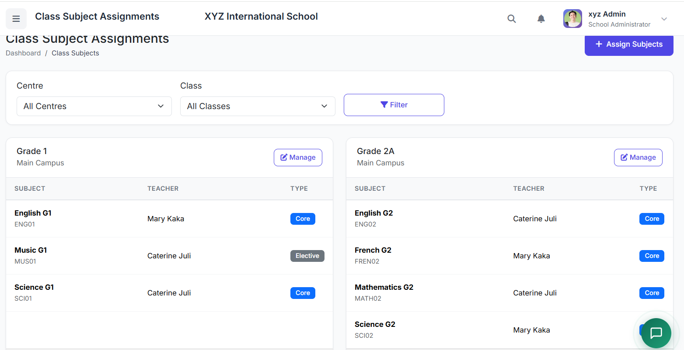Click the xyz Admin user name
The width and height of the screenshot is (684, 350).
[607, 14]
